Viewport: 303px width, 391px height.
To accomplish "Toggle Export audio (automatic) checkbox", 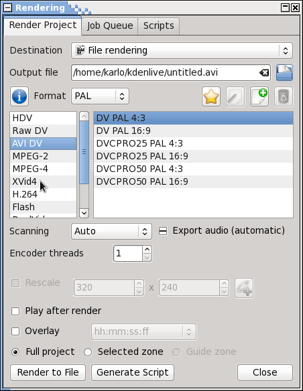I will coord(163,231).
